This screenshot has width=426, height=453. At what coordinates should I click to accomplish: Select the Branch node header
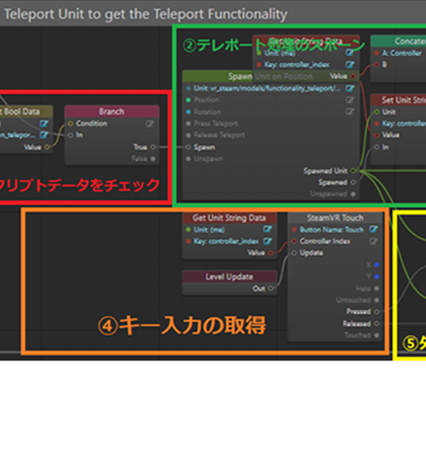coord(112,112)
